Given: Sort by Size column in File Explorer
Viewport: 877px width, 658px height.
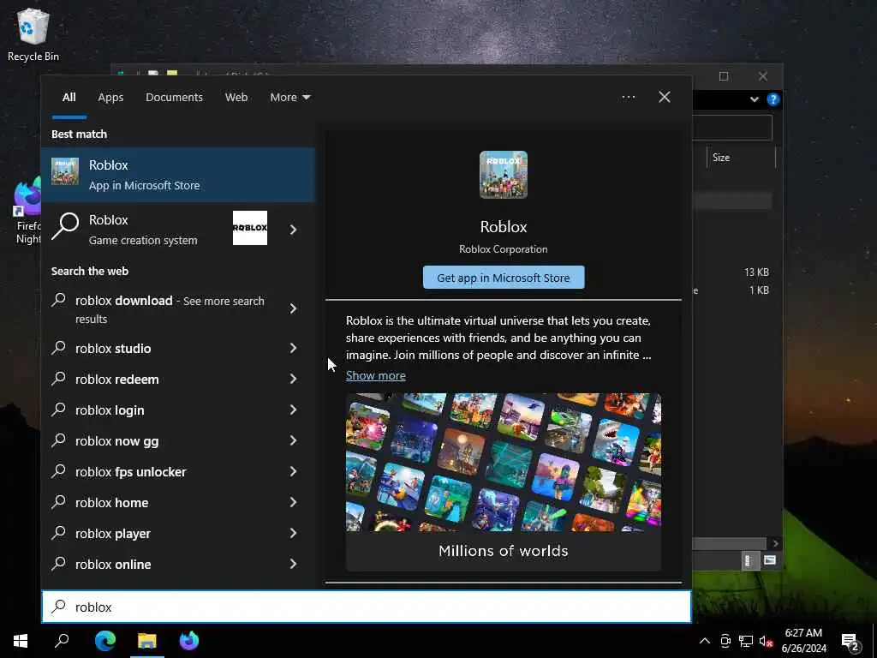Looking at the screenshot, I should [x=741, y=158].
